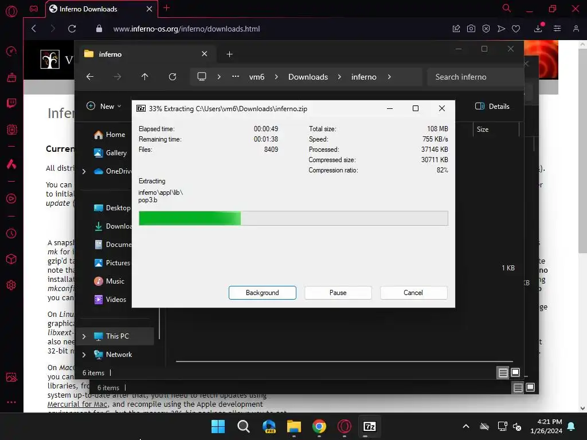
Task: Open the chip-shaped icon in Opera sidebar
Action: click(11, 129)
